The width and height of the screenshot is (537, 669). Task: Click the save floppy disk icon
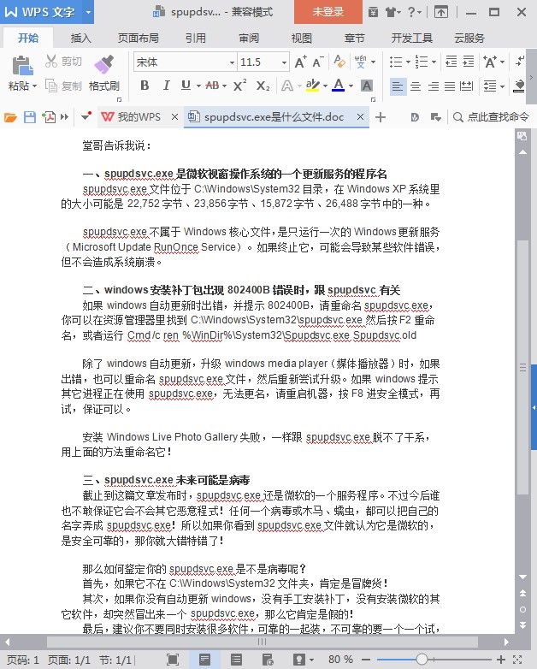point(29,117)
